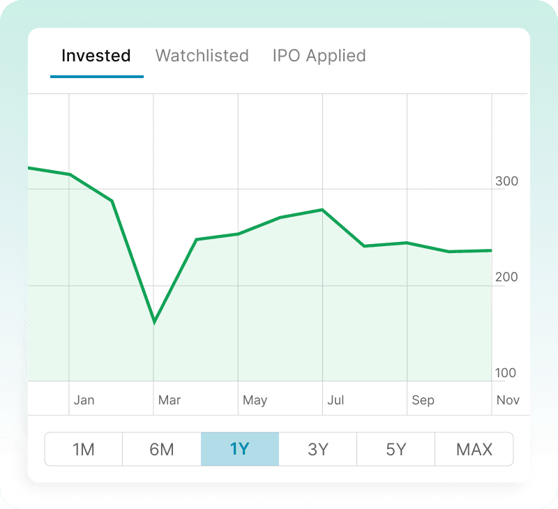
Task: Click the May axis label
Action: [x=255, y=400]
